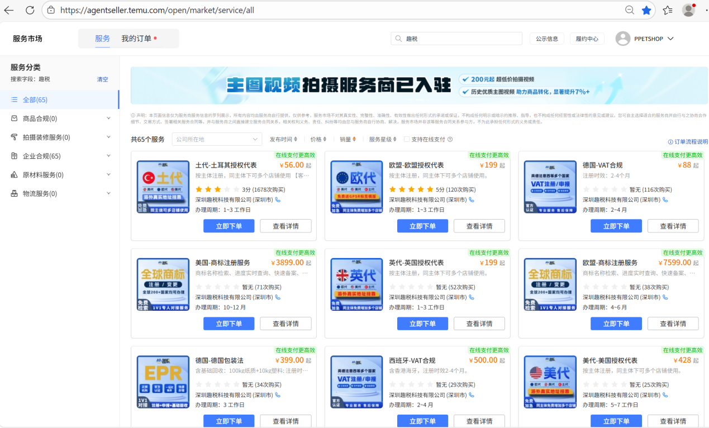Click the browser address bar URL
Screen dimensions: 709x428
157,10
